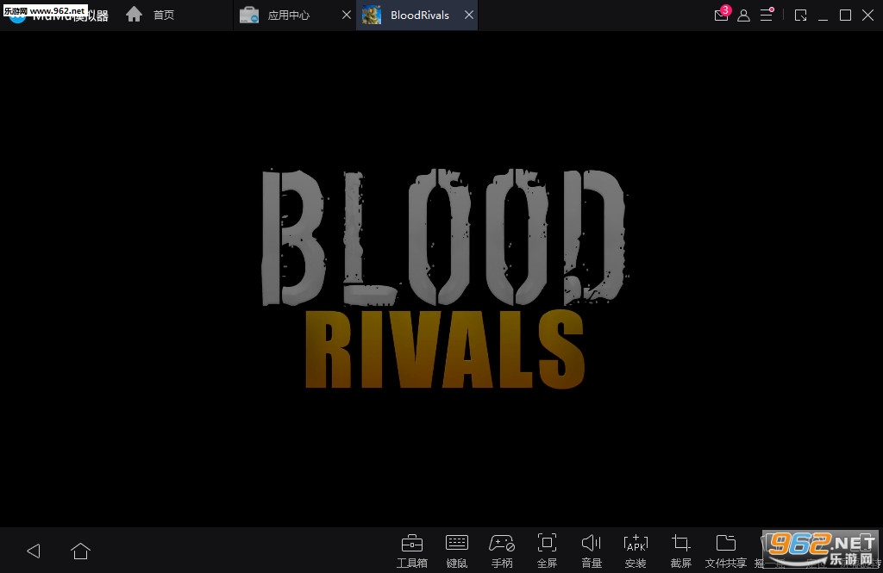This screenshot has width=883, height=573.
Task: Enter fullscreen mode (全屏)
Action: coord(547,549)
